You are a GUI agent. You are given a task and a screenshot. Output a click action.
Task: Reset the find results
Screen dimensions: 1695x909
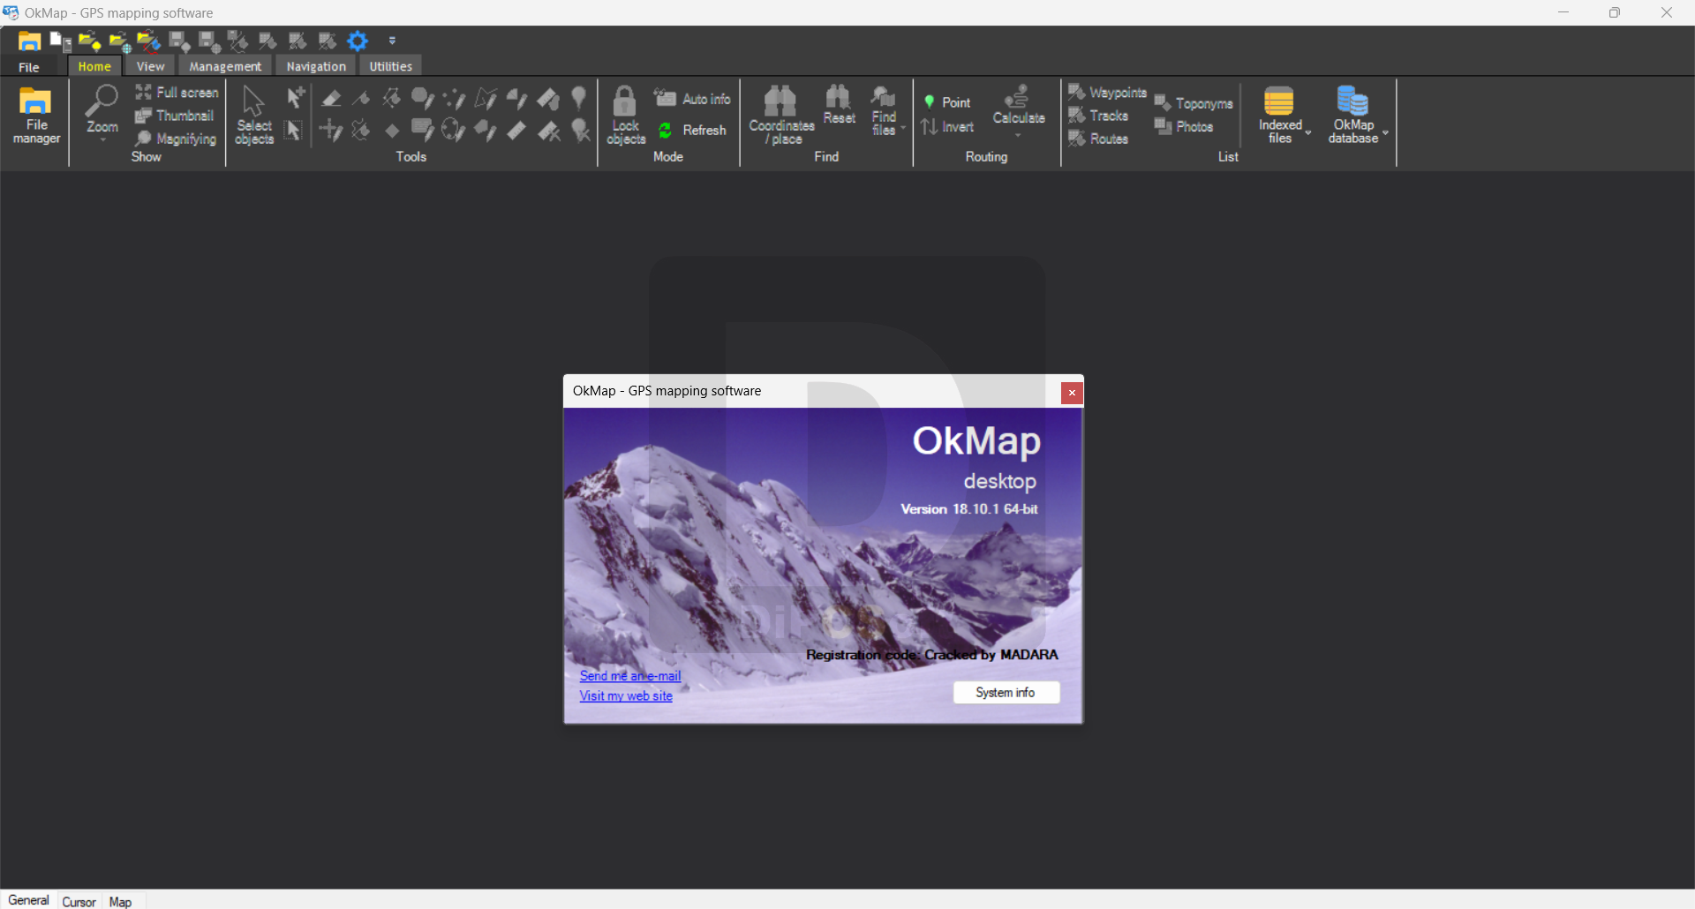tap(839, 106)
